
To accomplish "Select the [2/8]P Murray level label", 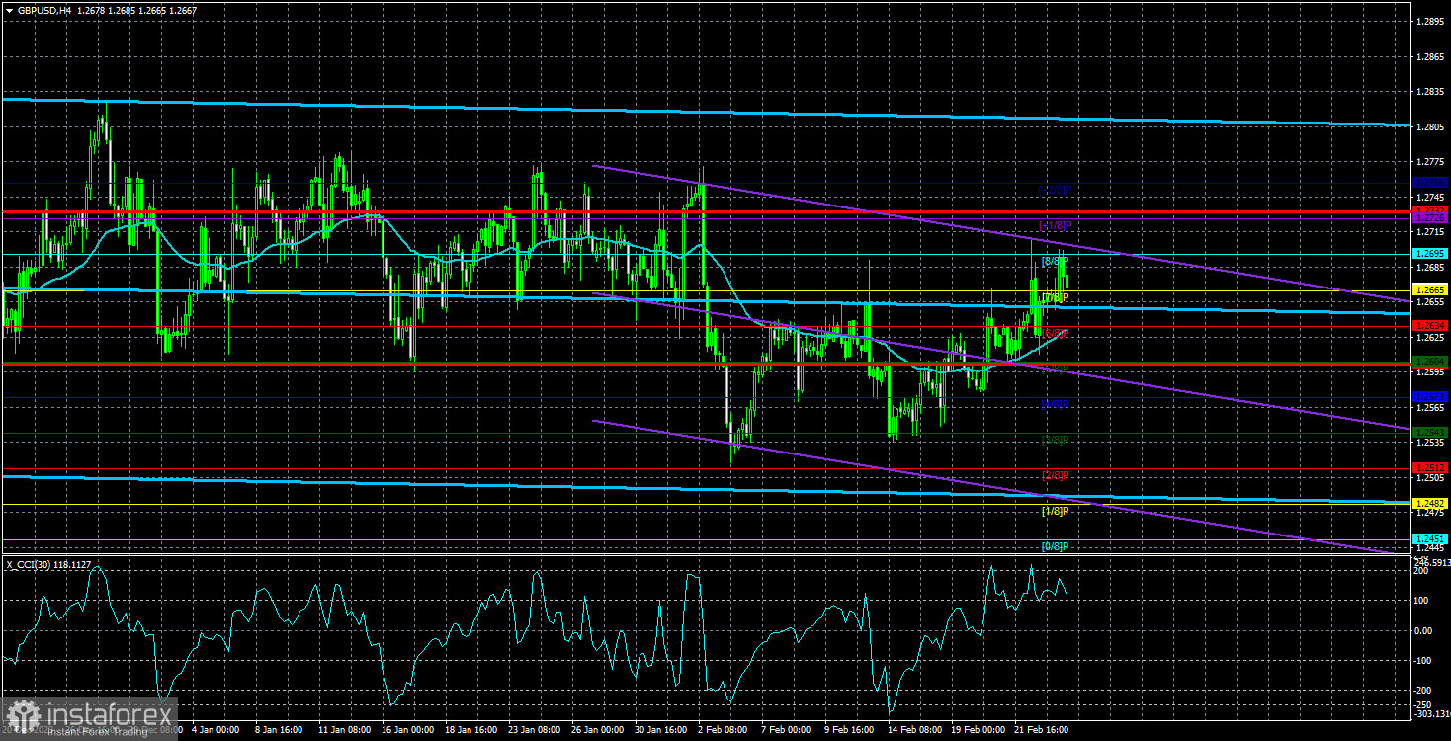I will coord(1055,475).
